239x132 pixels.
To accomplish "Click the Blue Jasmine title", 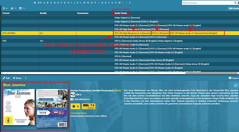I will pyautogui.click(x=14, y=85).
